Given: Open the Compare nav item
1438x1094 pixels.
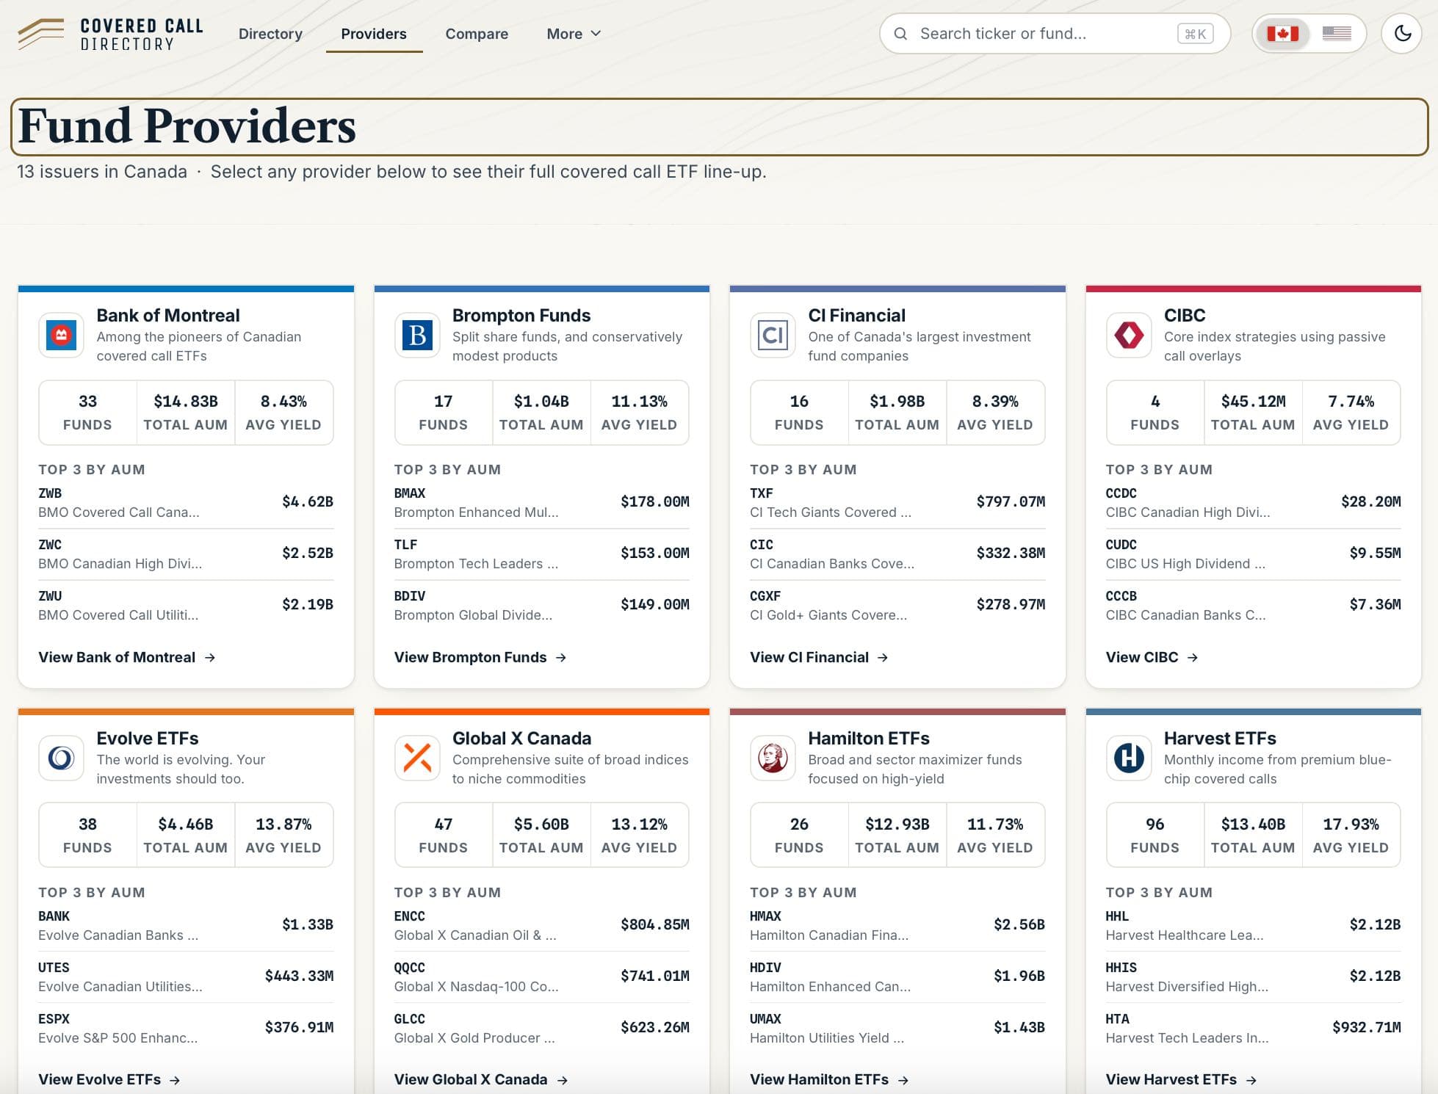Looking at the screenshot, I should point(477,34).
